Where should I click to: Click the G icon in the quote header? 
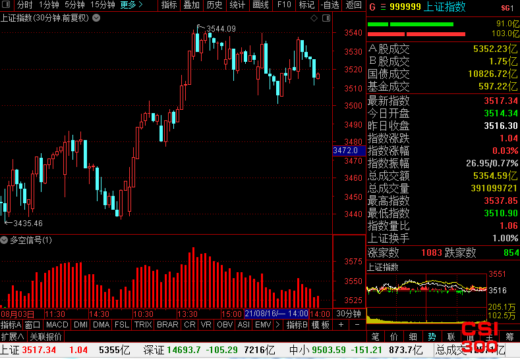(x=372, y=7)
